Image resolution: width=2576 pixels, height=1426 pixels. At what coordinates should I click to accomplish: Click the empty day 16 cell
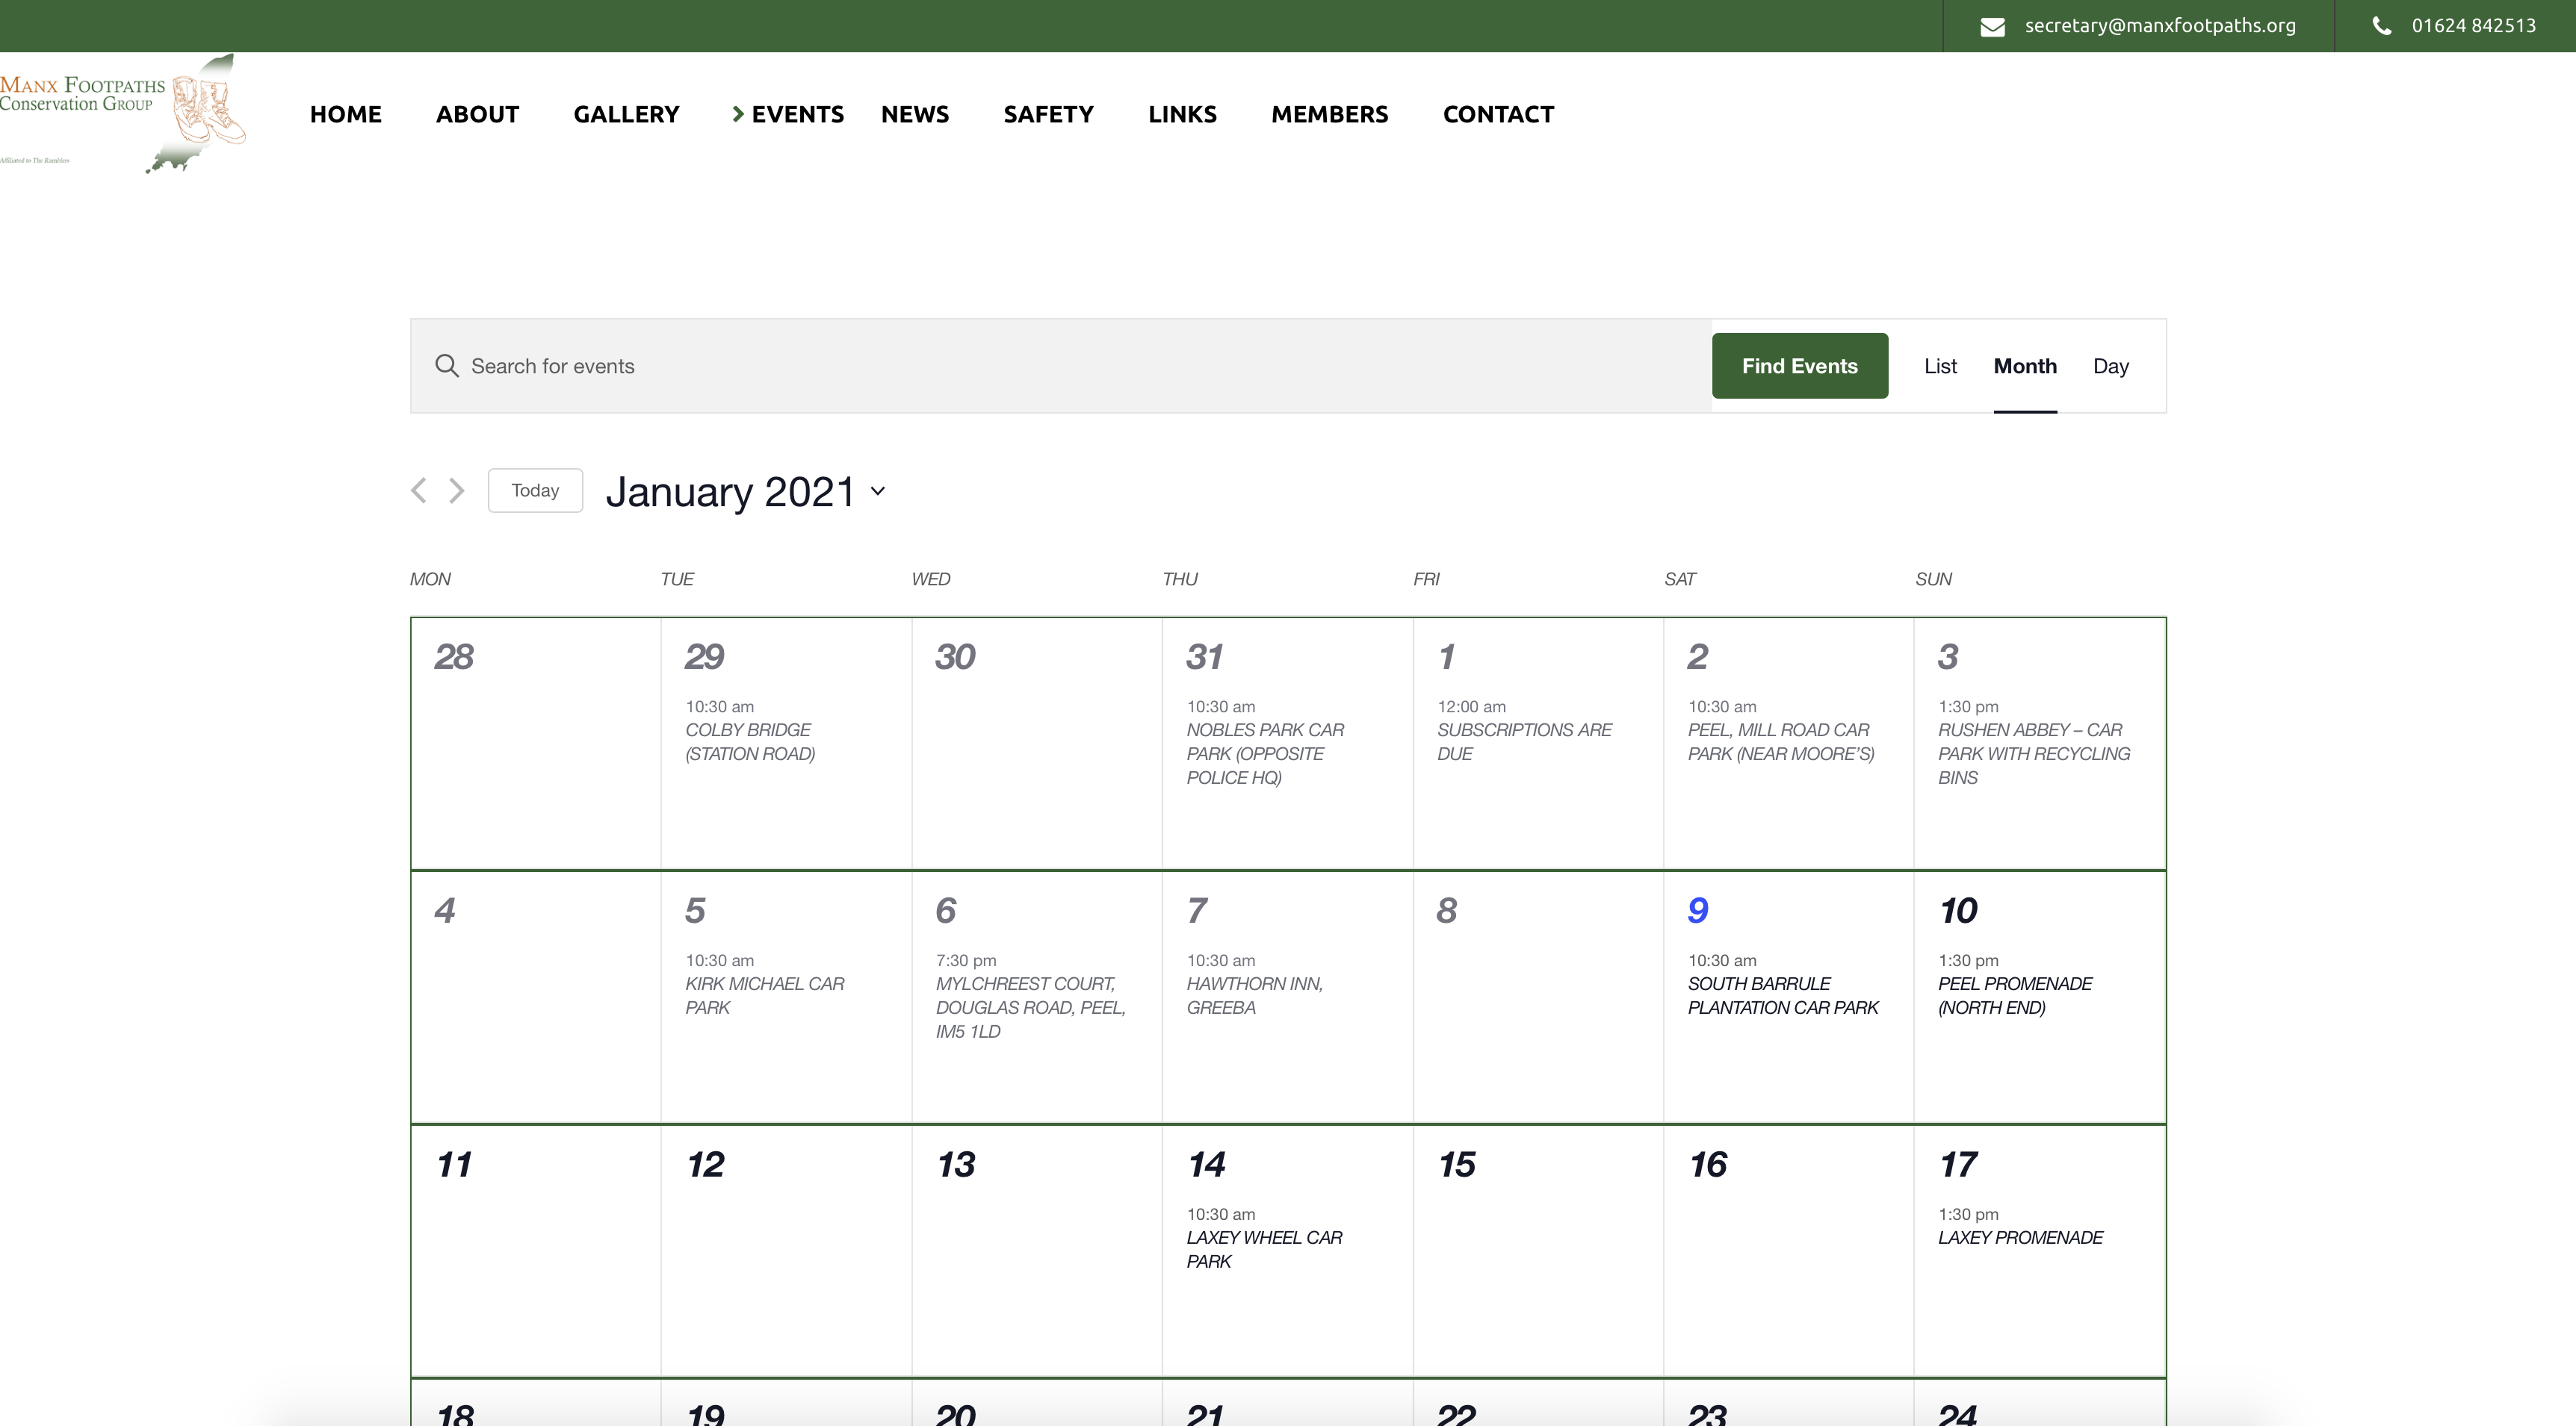pos(1789,1251)
